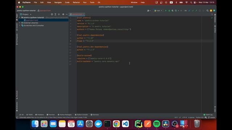The height and width of the screenshot is (130, 232).
Task: Collapse the poetry-python-tutorial root folder
Action: tap(20, 17)
